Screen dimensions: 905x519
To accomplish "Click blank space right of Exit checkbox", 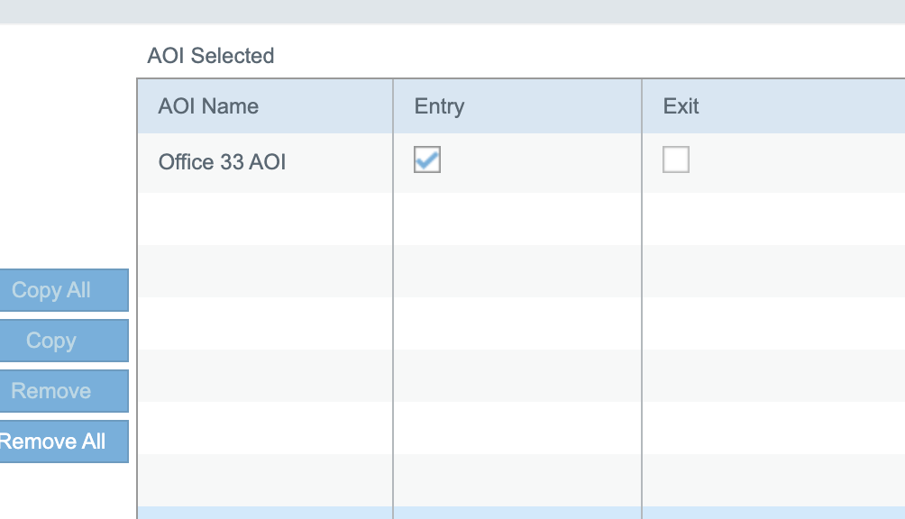I will (793, 162).
